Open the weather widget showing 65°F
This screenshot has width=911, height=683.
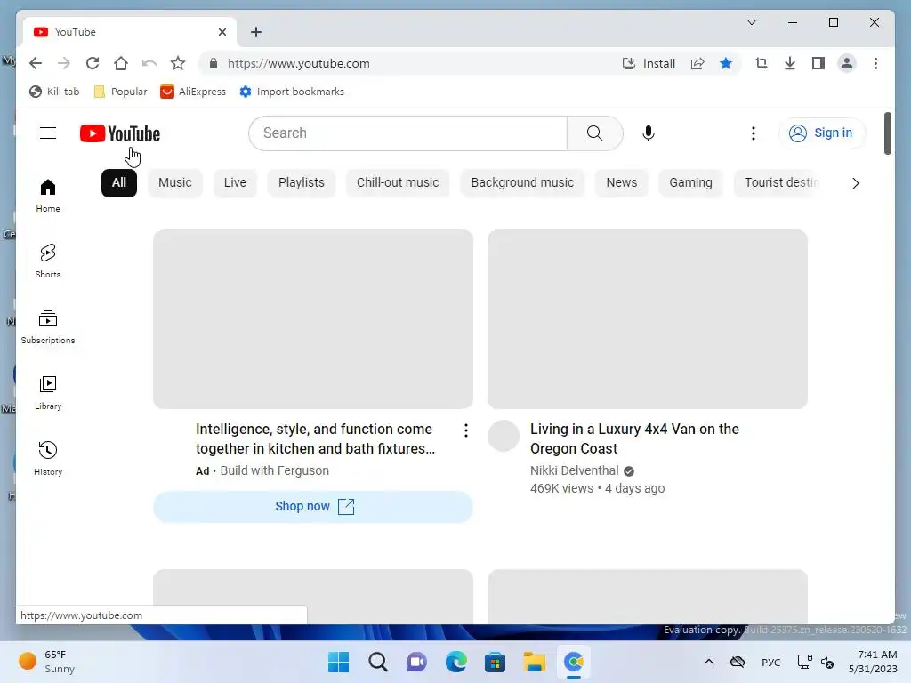(x=47, y=662)
